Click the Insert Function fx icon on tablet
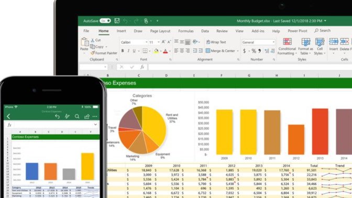The width and height of the screenshot is (352, 198). 142,67
